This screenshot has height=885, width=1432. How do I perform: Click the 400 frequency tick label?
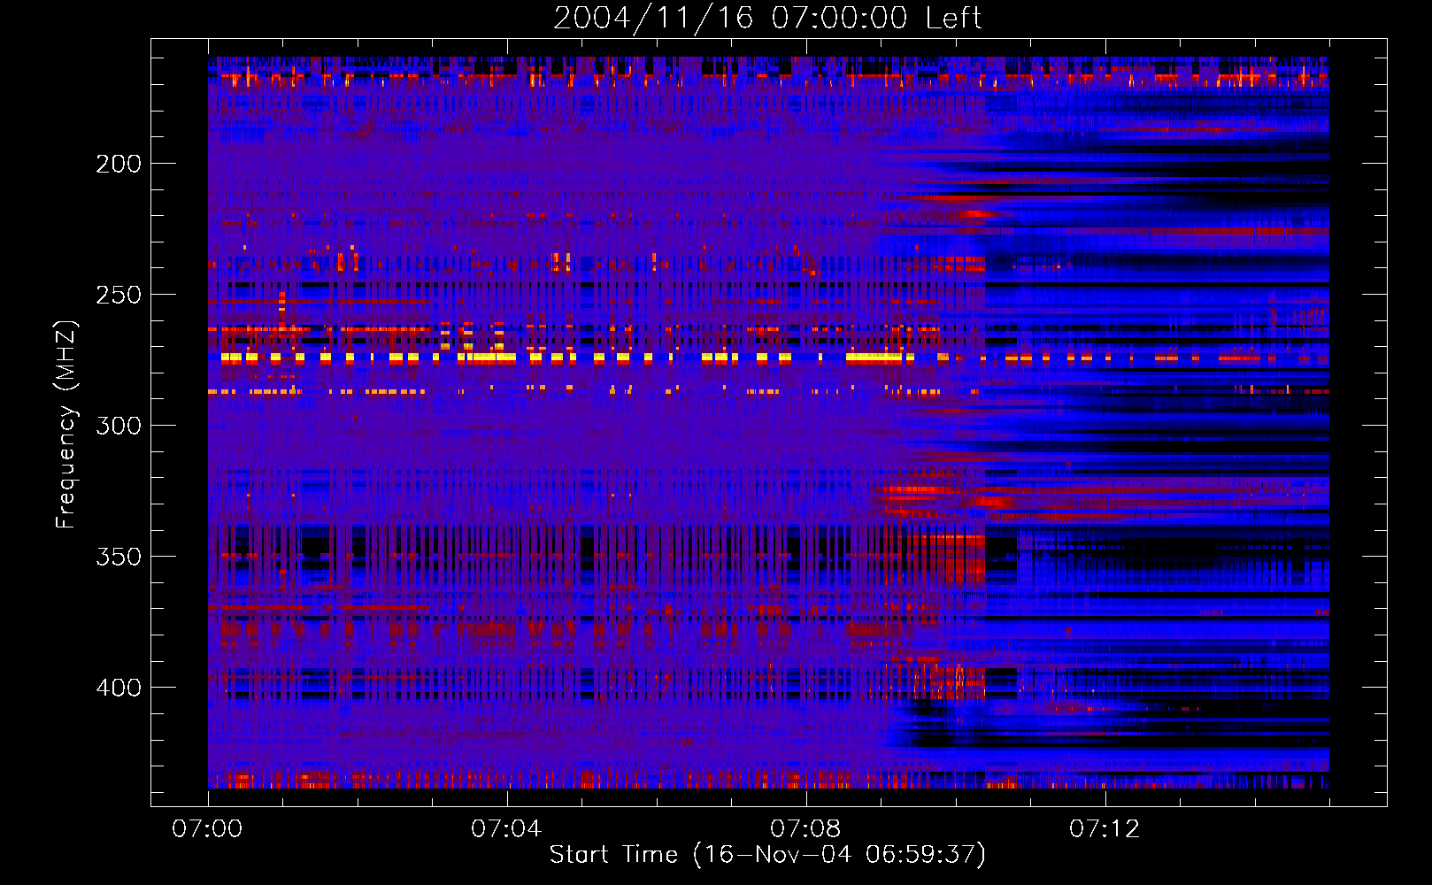point(119,688)
